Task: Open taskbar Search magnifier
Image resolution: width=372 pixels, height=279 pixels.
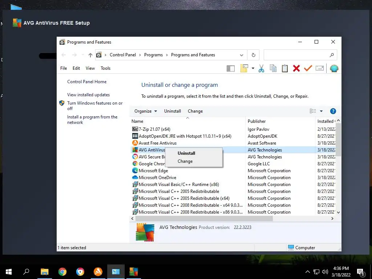Action: (x=26, y=272)
